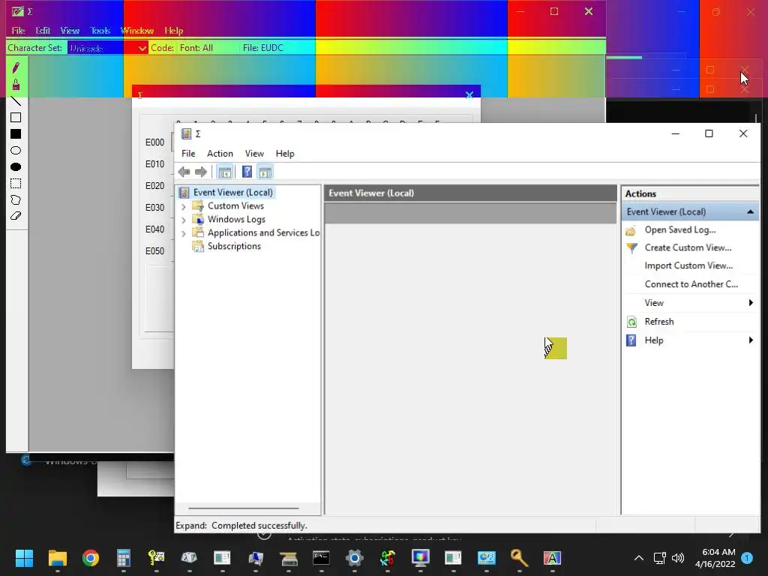
Task: Open the Action menu in Event Viewer
Action: click(220, 153)
